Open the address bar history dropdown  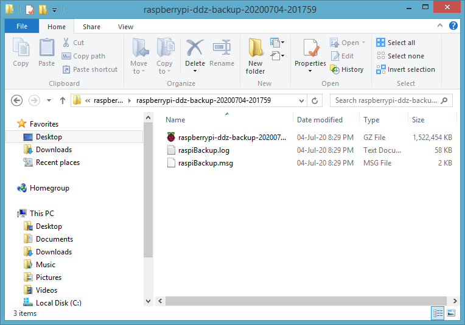point(301,101)
